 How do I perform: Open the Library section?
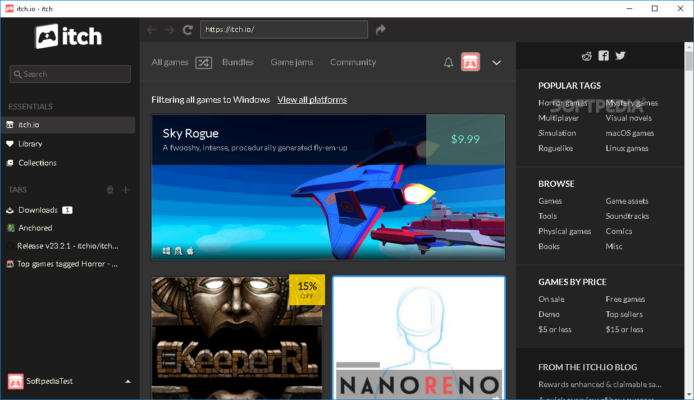[x=68, y=144]
